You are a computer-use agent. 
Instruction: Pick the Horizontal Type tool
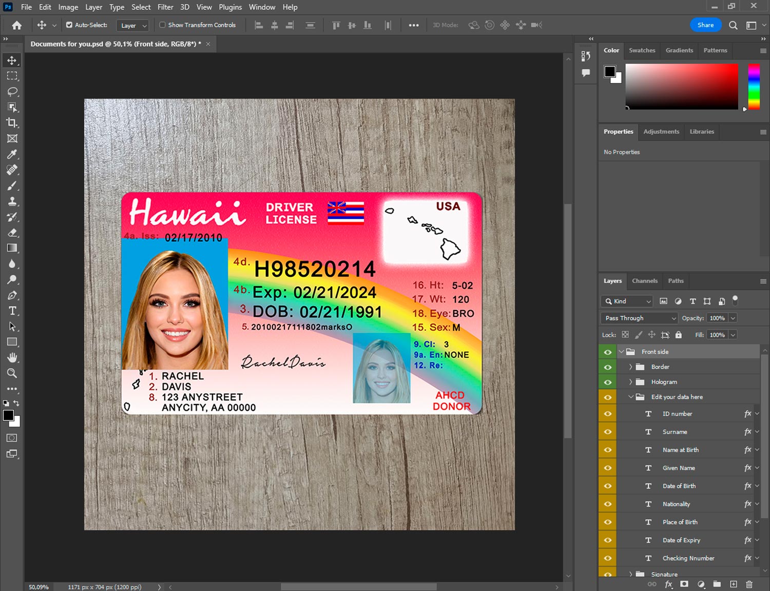click(12, 311)
